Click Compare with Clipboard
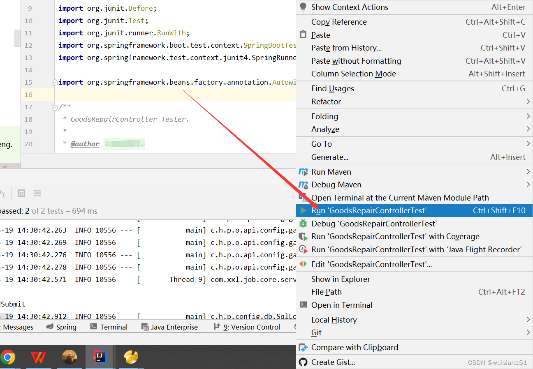 coord(355,347)
